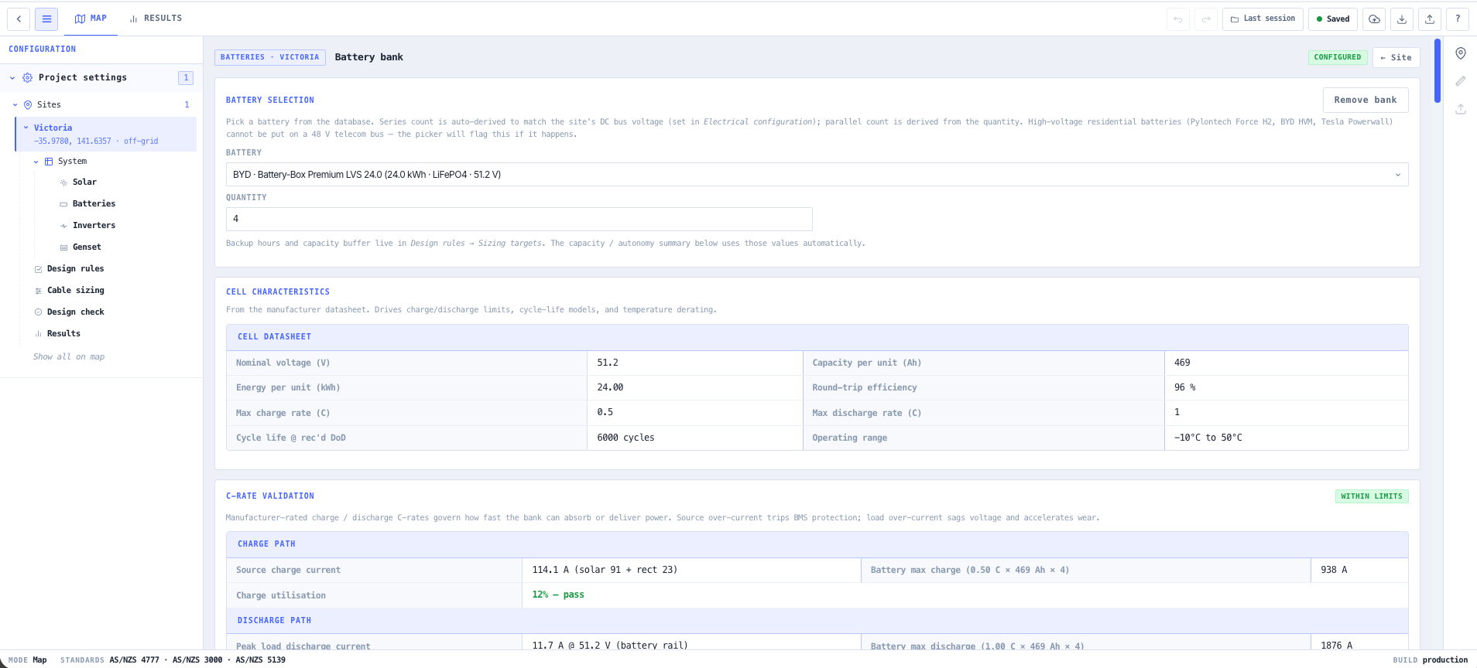Click the undo arrow icon
The image size is (1477, 668).
(x=1178, y=19)
